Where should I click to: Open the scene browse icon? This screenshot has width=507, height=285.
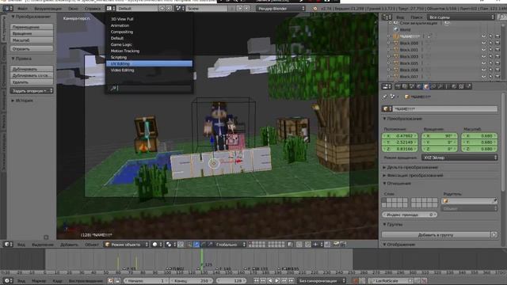point(180,9)
